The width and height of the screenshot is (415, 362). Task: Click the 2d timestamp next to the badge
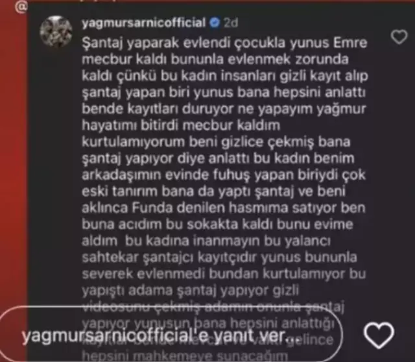[x=231, y=23]
